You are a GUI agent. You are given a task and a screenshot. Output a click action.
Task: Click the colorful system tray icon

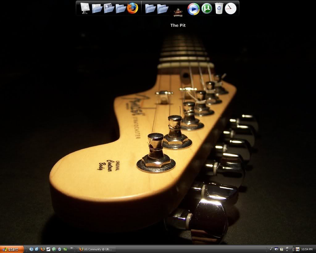point(298,249)
